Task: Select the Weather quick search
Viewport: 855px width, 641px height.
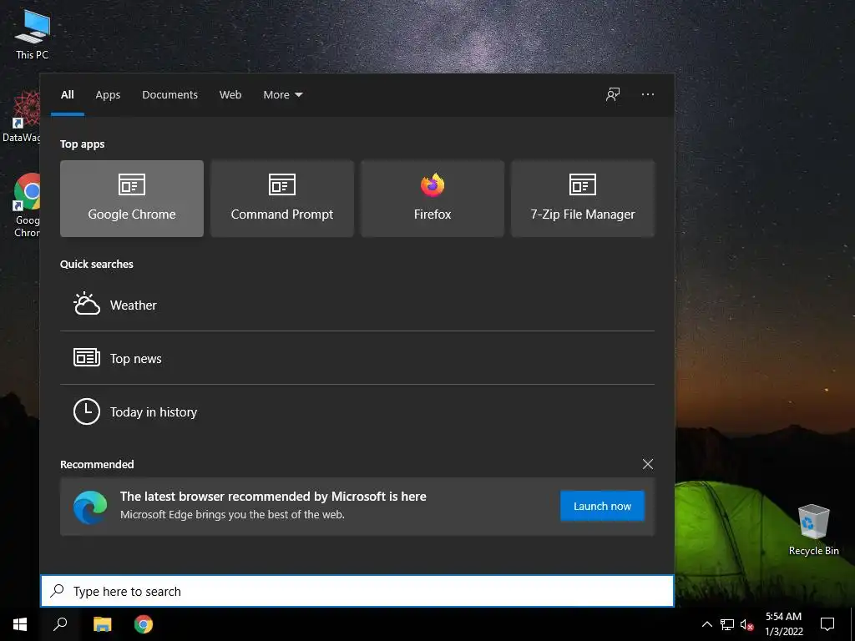Action: pos(357,305)
